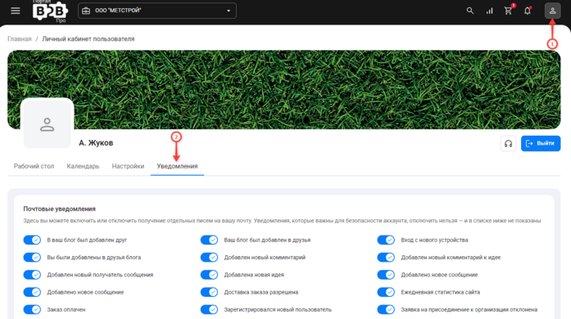This screenshot has height=319, width=571.
Task: Switch to the Настройки tab
Action: point(128,166)
